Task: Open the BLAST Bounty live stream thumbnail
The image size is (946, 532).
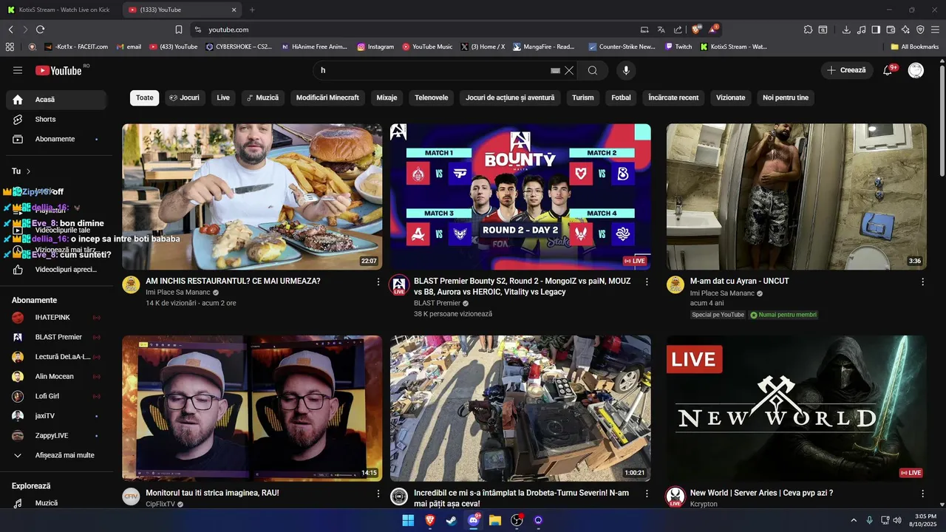Action: tap(520, 197)
